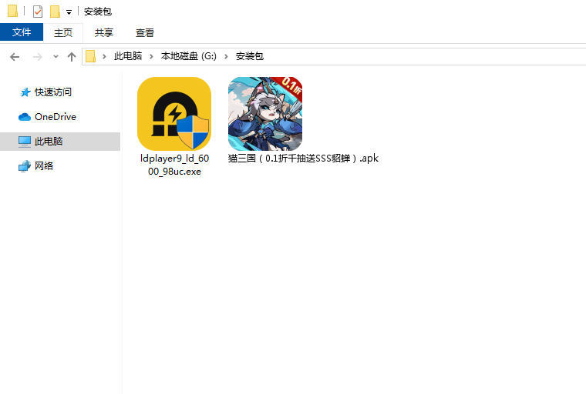Click the Properties checkmark icon in the title bar
The height and width of the screenshot is (394, 586).
(x=38, y=12)
